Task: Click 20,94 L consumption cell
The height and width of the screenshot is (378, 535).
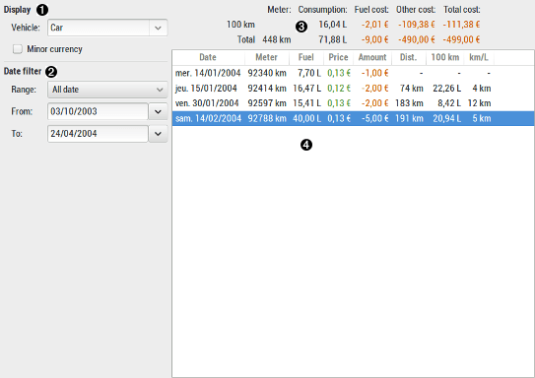Action: [x=447, y=118]
